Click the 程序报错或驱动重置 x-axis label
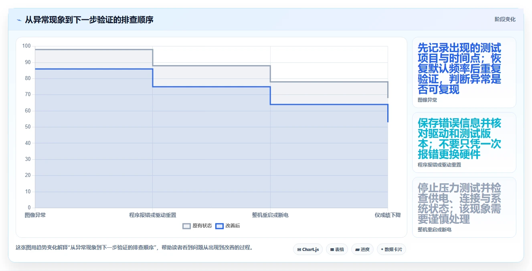 (x=153, y=215)
